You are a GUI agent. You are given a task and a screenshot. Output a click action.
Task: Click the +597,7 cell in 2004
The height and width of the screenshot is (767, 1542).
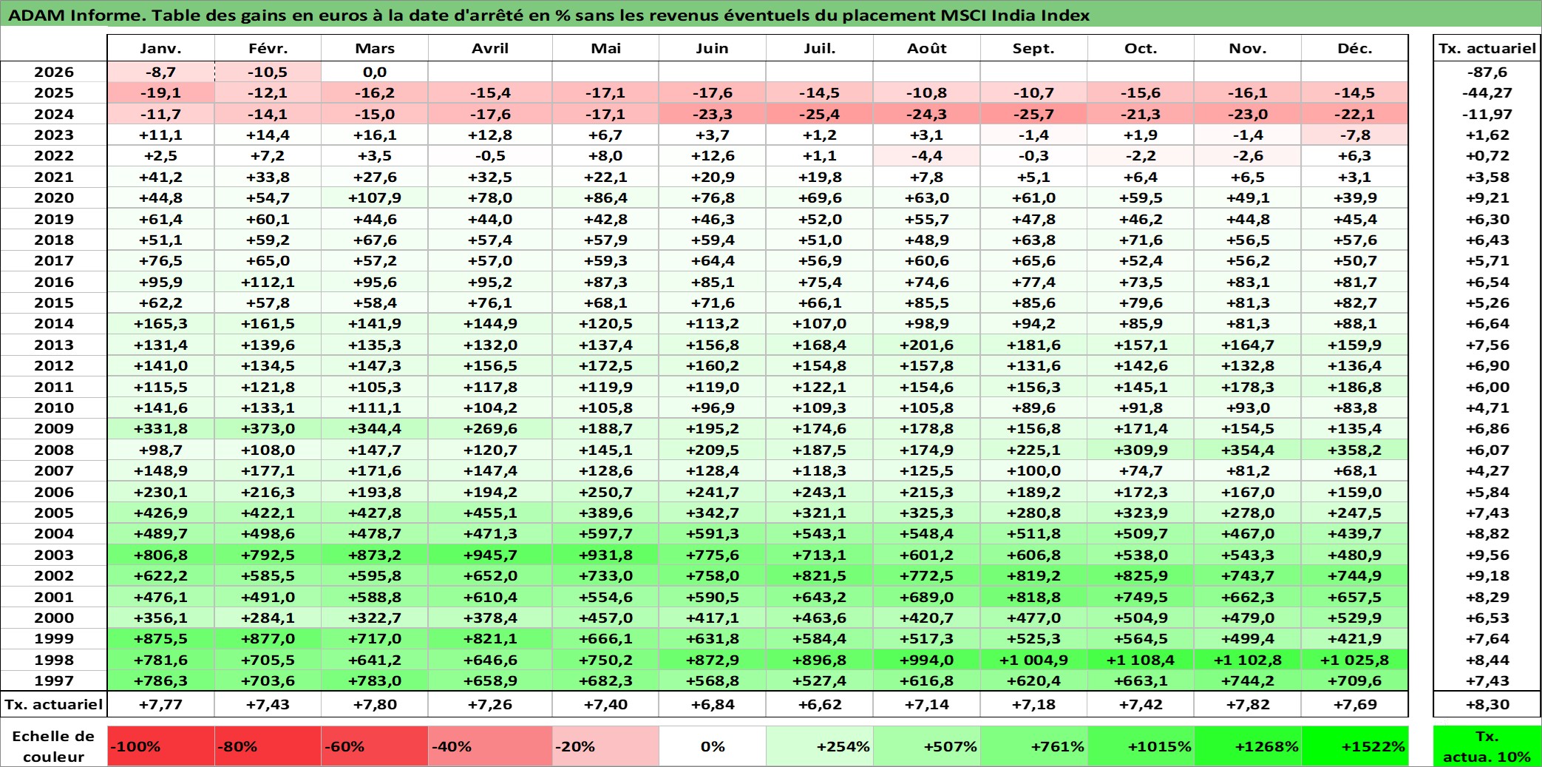click(x=605, y=533)
